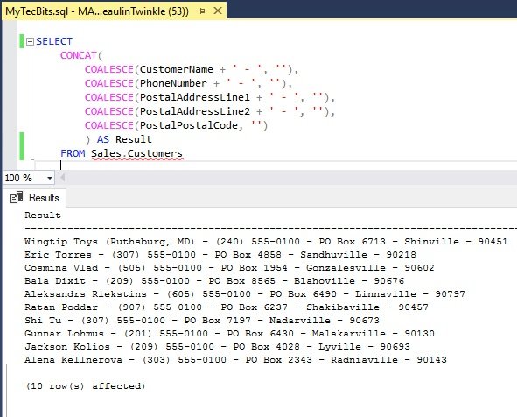
Task: Click PostalAddressLine2 in the query
Action: [195, 111]
